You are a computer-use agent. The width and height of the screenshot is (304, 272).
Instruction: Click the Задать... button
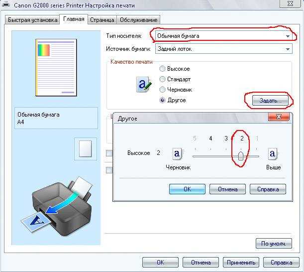click(x=270, y=101)
